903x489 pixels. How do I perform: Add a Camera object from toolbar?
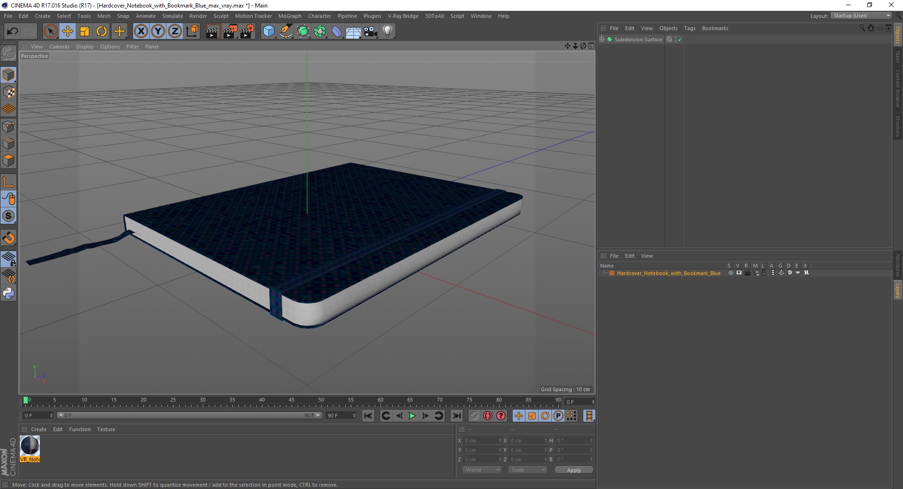pyautogui.click(x=371, y=32)
